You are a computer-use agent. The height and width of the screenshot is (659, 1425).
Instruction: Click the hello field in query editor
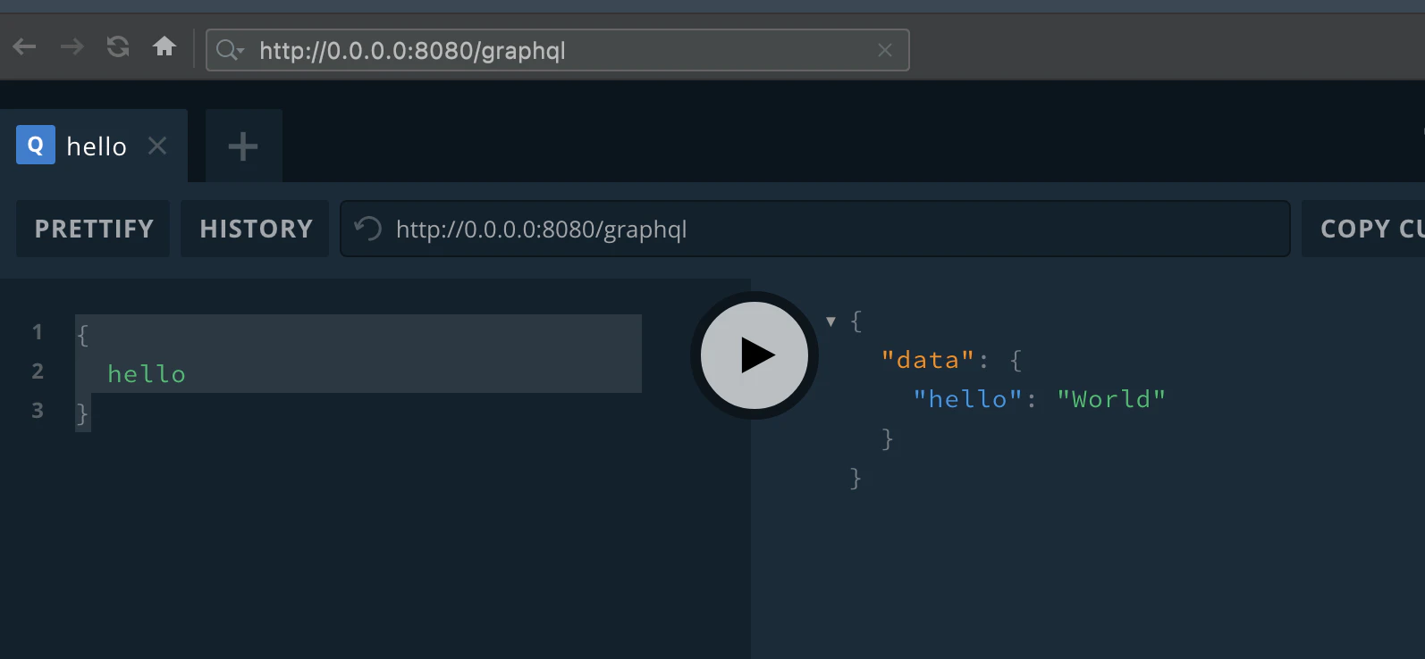pos(147,374)
